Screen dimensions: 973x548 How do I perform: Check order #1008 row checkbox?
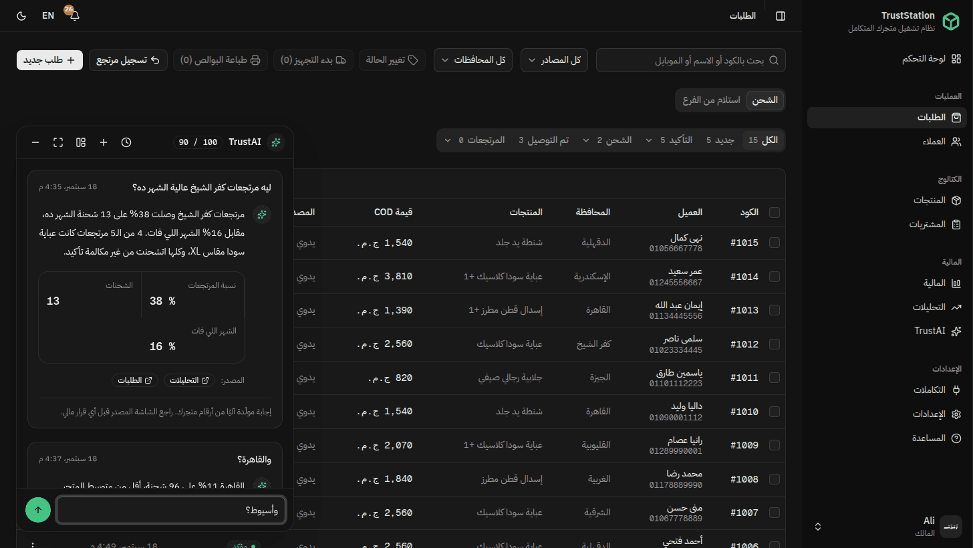pos(775,479)
